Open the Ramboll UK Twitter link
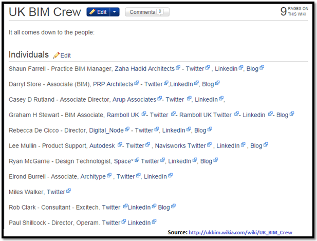The height and width of the screenshot is (241, 317). pyautogui.click(x=206, y=115)
